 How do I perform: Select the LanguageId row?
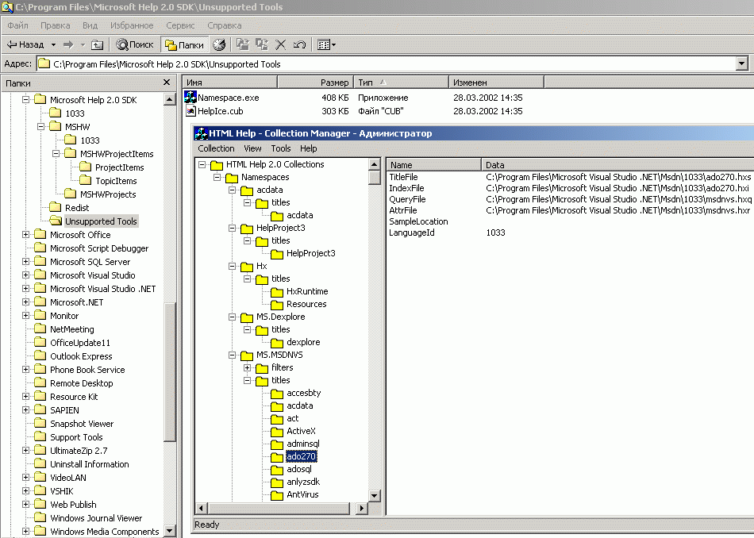coord(571,232)
